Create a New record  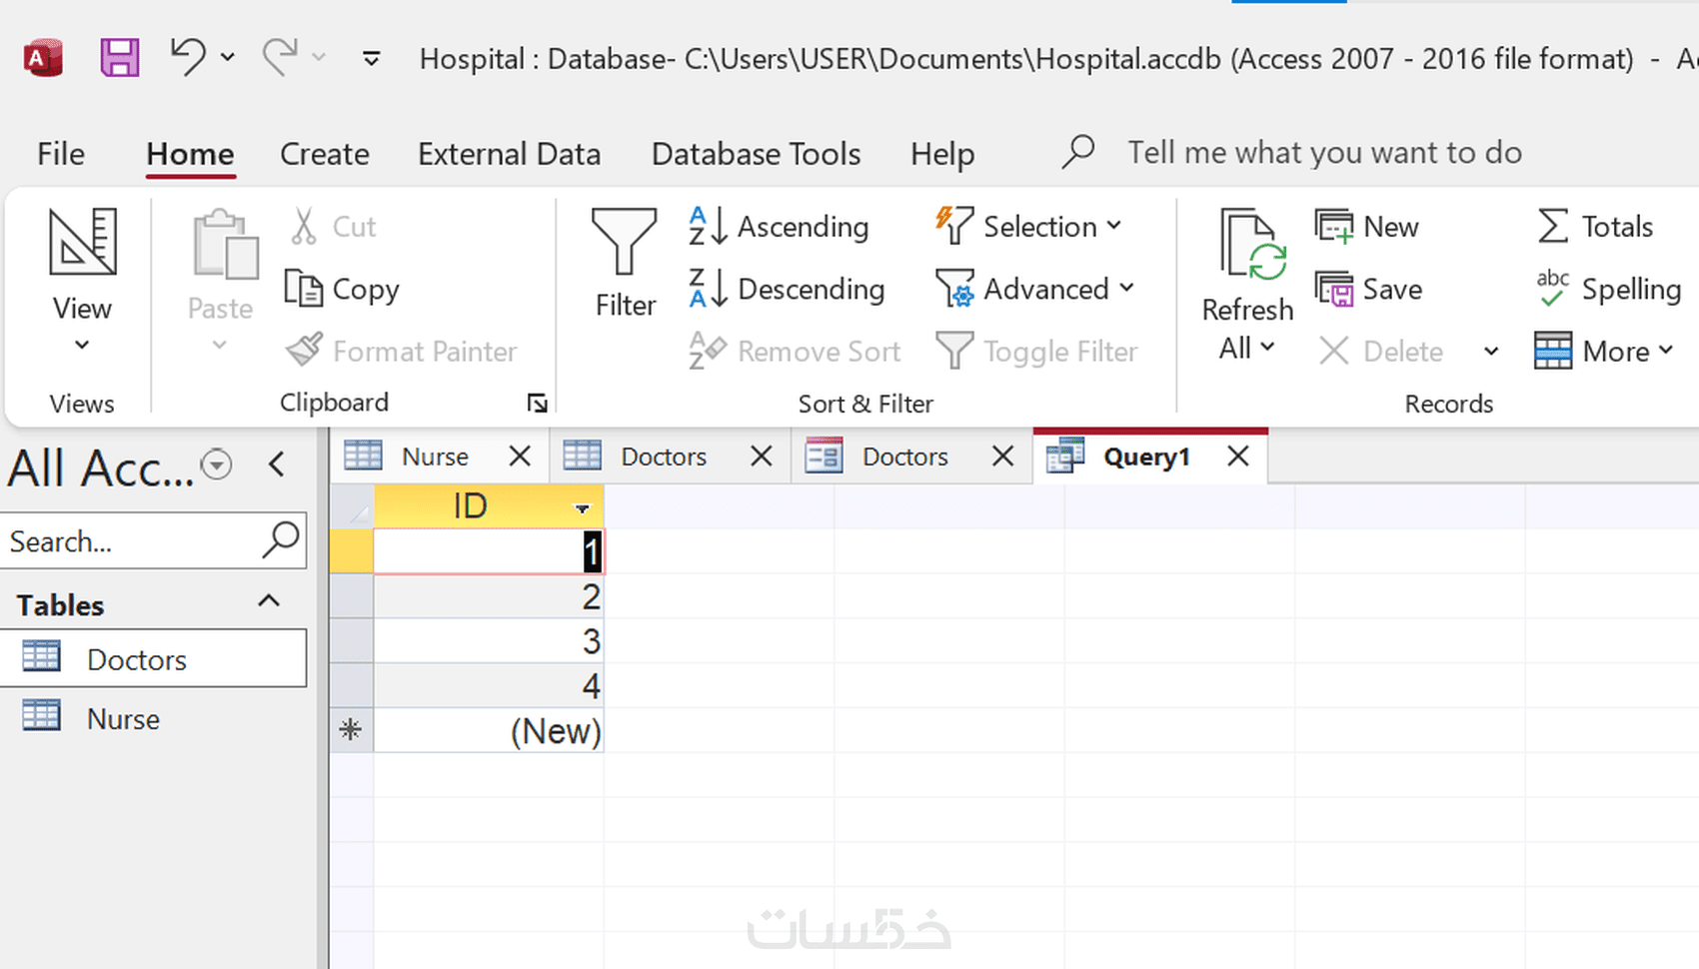tap(1367, 227)
